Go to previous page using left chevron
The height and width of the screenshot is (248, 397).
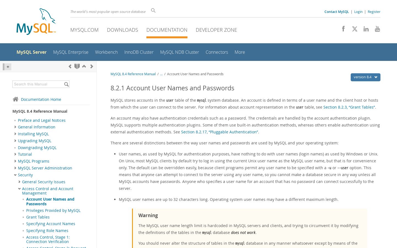(x=70, y=66)
